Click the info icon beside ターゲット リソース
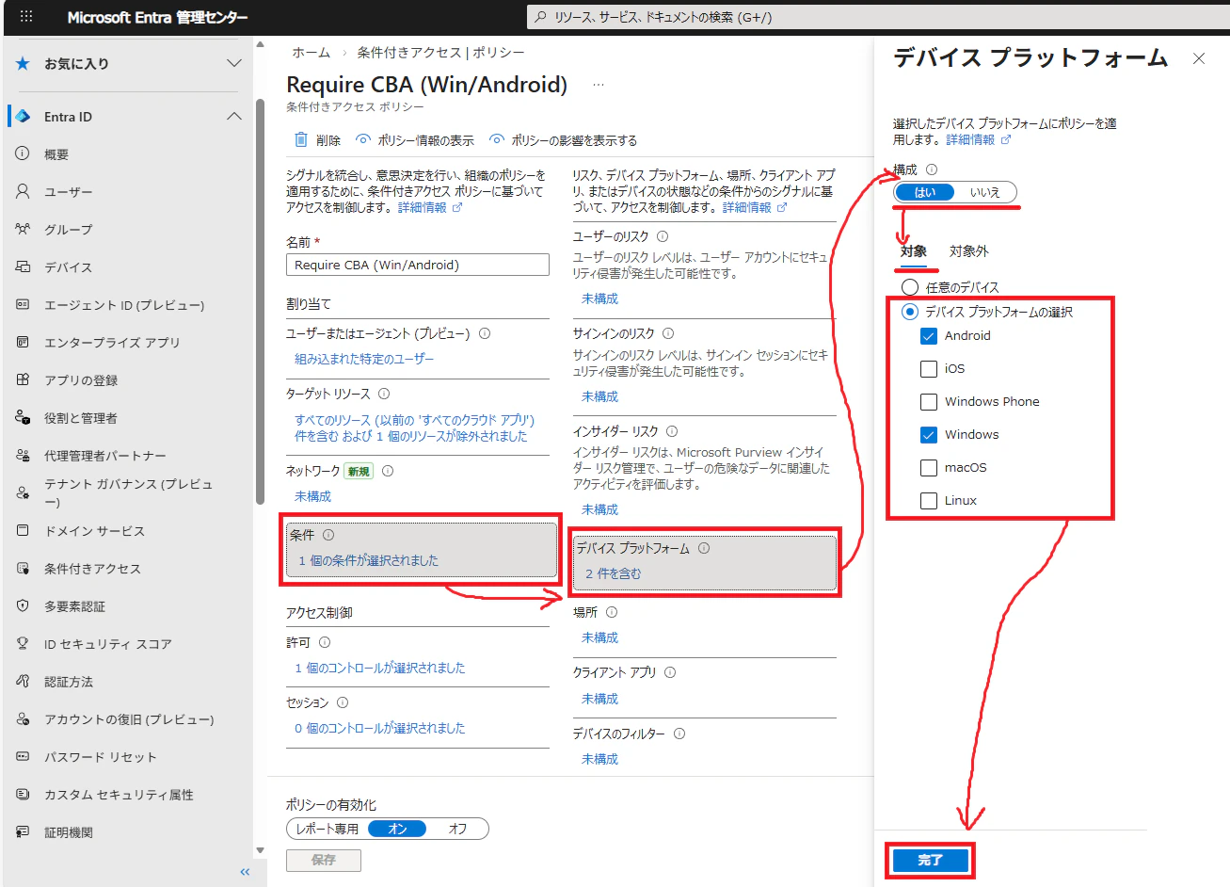Screen dimensions: 1230x887 tap(384, 394)
